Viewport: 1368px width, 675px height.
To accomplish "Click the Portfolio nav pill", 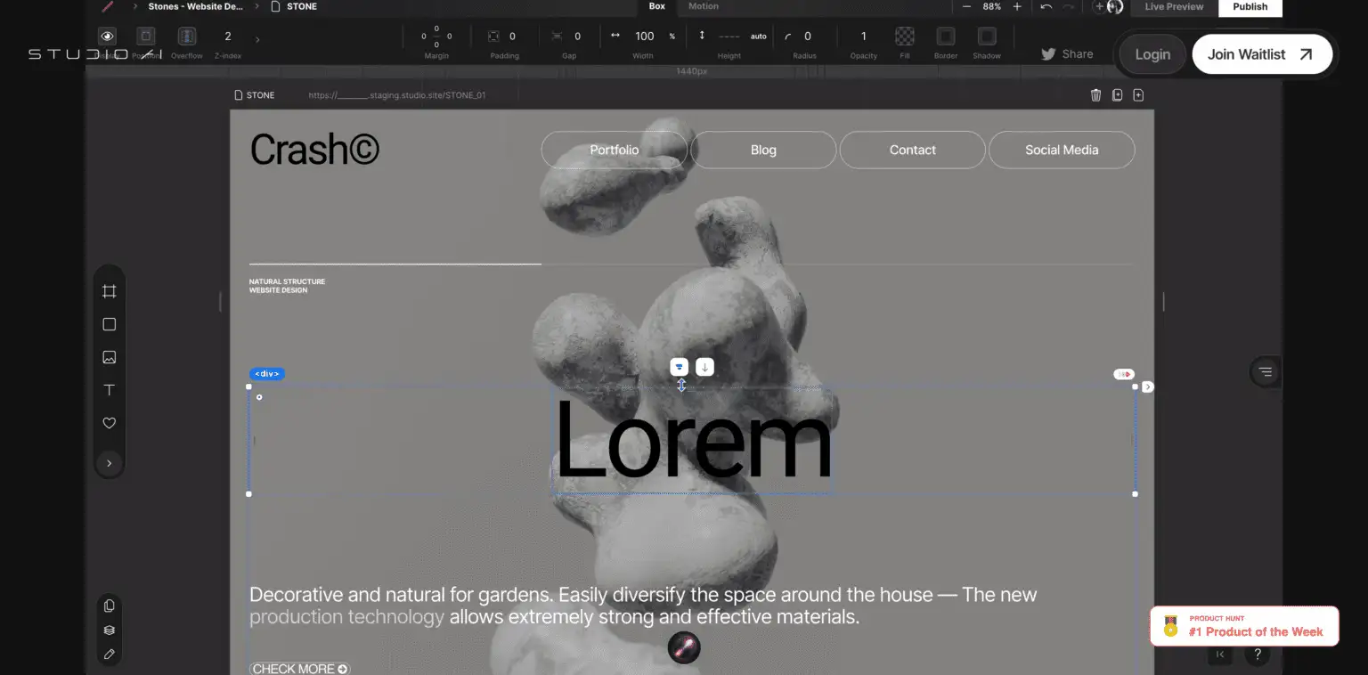I will point(615,150).
